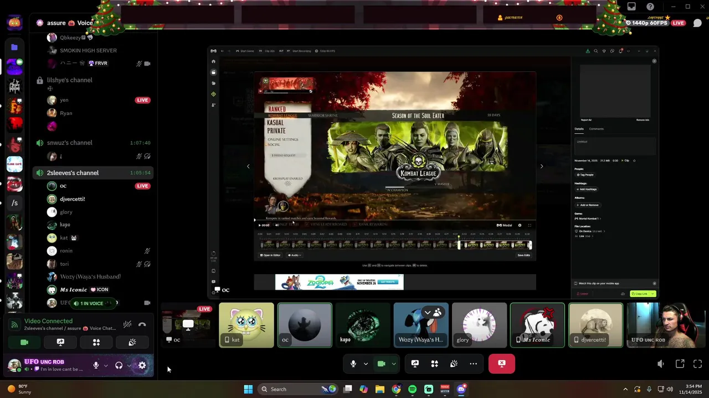This screenshot has height=398, width=709.
Task: Open File Explorer from taskbar
Action: coord(380,389)
